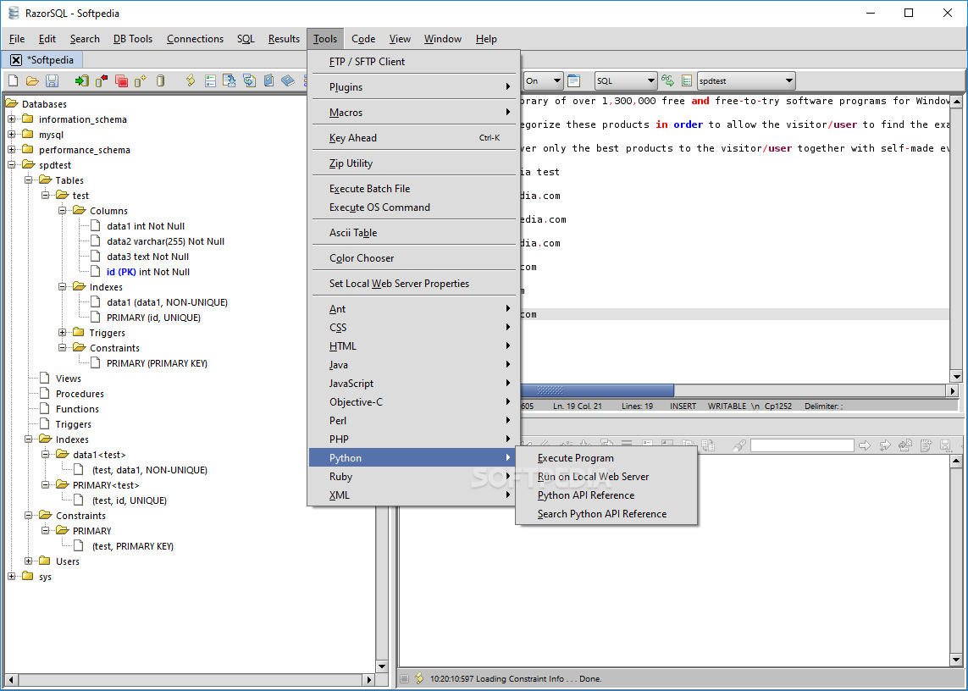968x691 pixels.
Task: Click the green tree list icon
Action: 687,81
